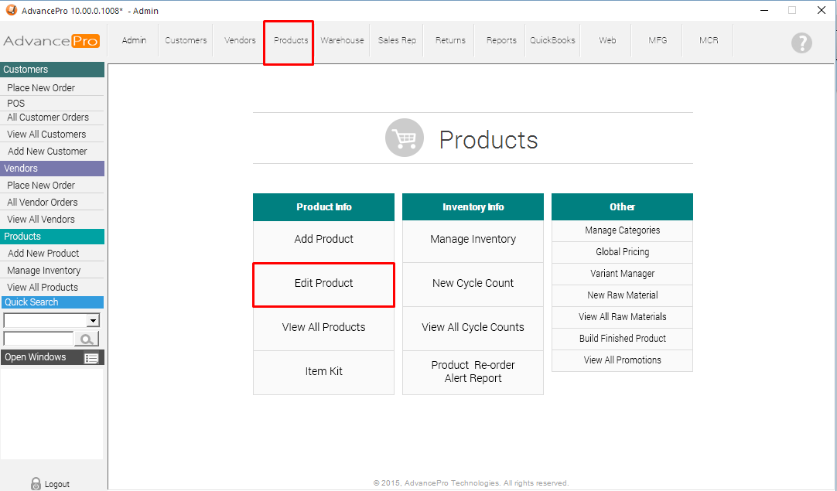The image size is (837, 491).
Task: Click the Open Windows list icon
Action: [x=91, y=358]
